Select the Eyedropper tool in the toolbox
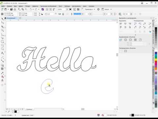158x119 pixels. (2, 73)
